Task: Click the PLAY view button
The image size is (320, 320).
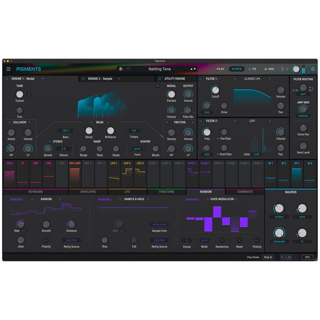Action: coord(220,69)
